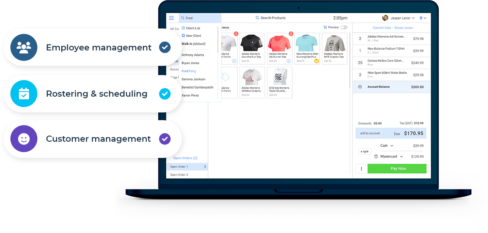Click the Account Balance row text
The image size is (488, 233).
click(379, 87)
